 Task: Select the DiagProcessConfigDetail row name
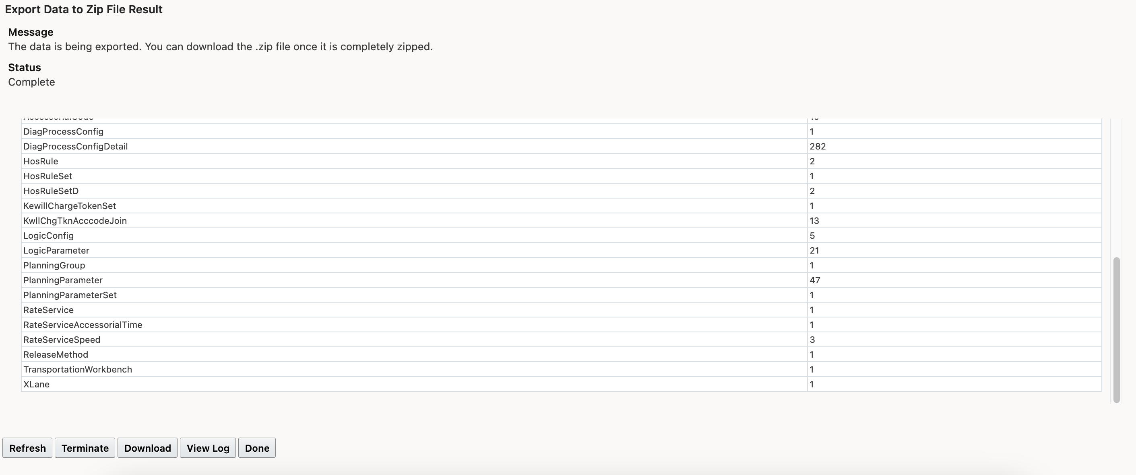[x=75, y=146]
